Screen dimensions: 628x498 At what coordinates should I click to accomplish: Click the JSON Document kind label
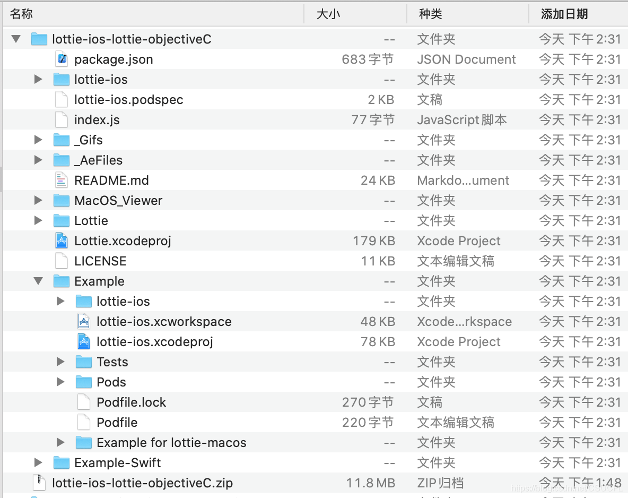(x=466, y=59)
